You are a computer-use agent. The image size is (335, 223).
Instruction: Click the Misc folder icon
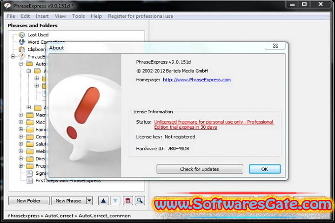click(x=30, y=122)
